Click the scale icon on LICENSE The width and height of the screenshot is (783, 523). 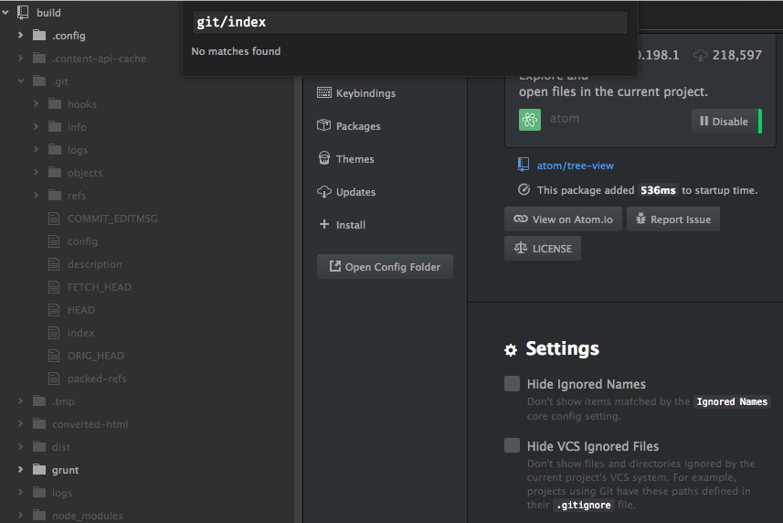coord(521,248)
